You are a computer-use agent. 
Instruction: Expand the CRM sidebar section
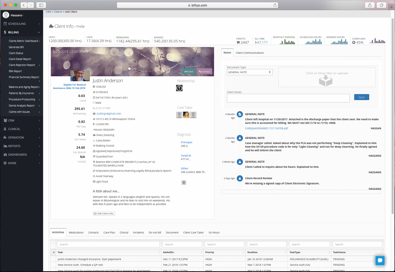(x=21, y=120)
